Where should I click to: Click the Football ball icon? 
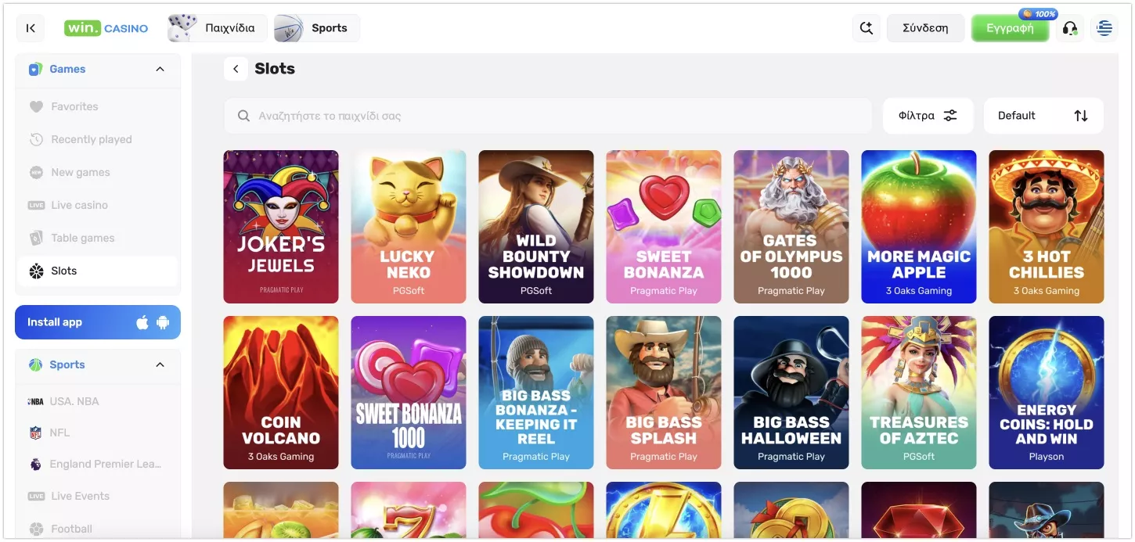click(36, 529)
